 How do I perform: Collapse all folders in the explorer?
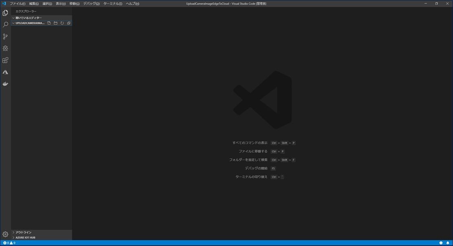[68, 23]
